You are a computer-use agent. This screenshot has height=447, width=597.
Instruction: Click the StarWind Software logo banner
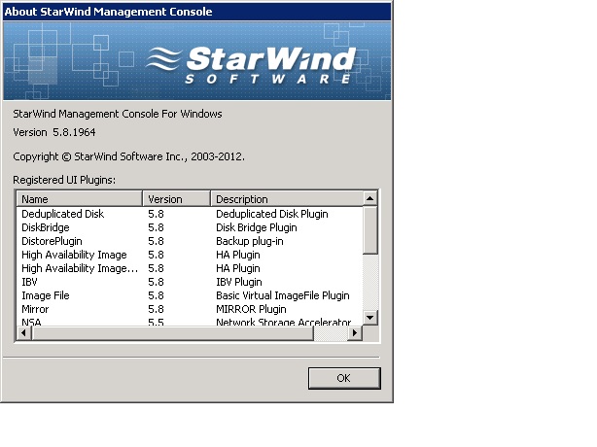click(x=196, y=61)
